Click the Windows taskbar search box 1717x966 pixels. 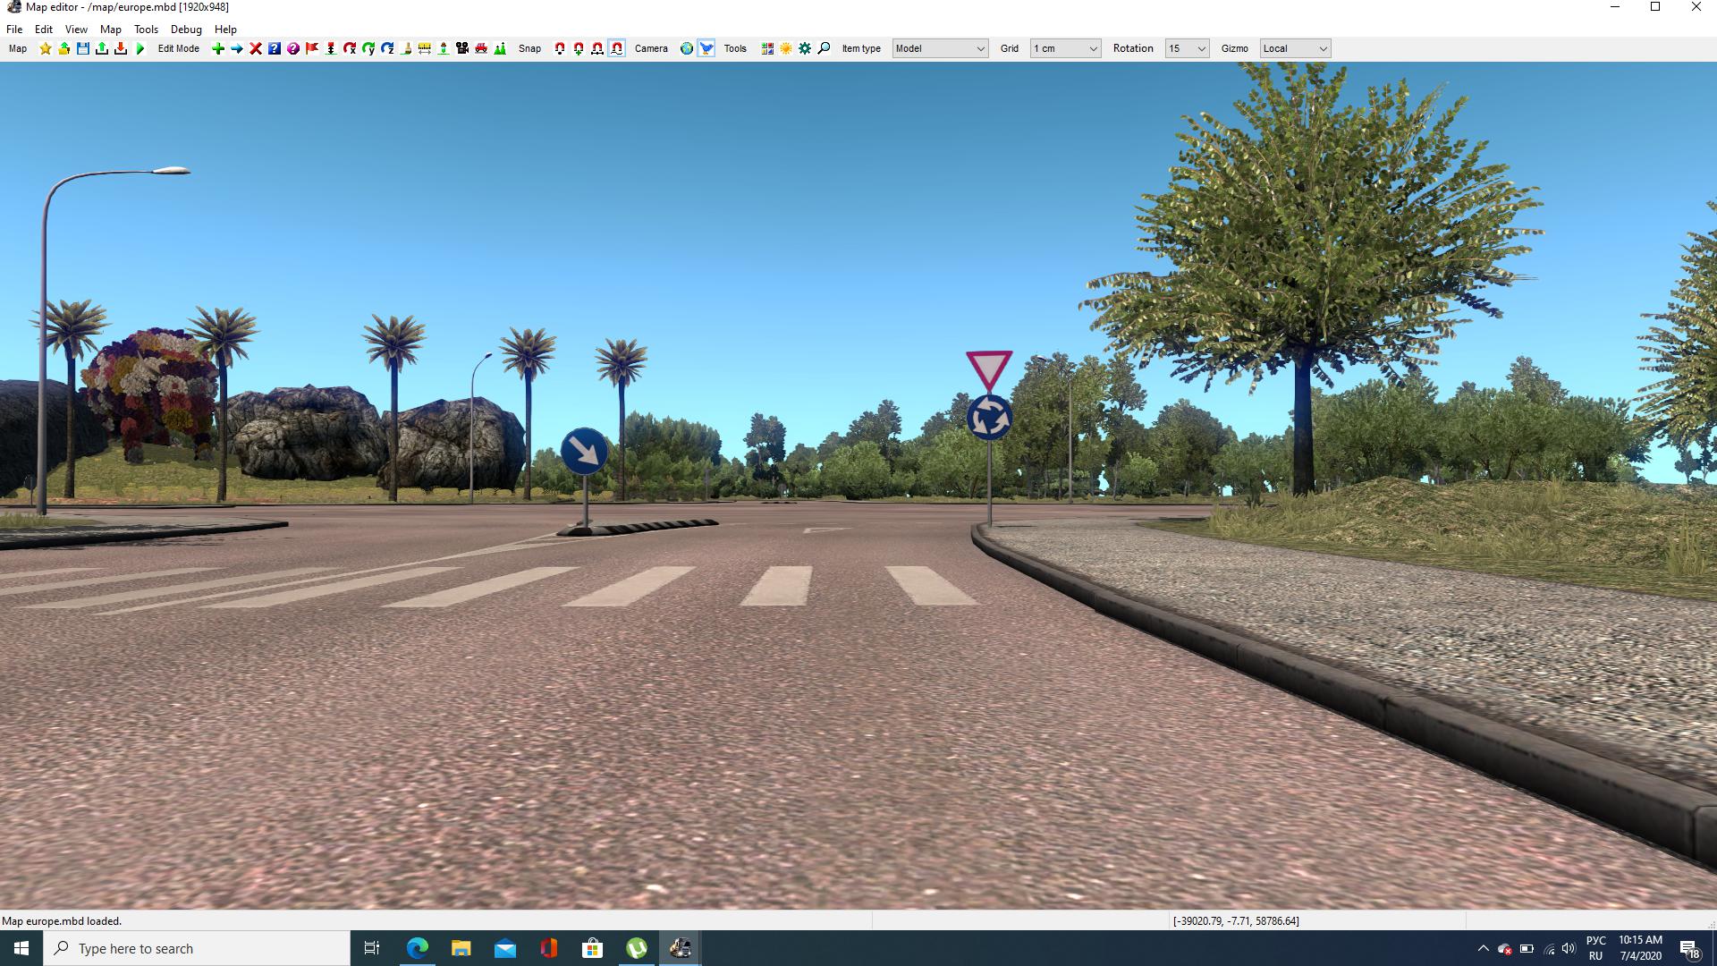tap(197, 948)
